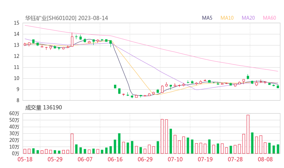Click the 20万 volume axis label
Viewport: 284px width, 168px height.
coord(14,140)
